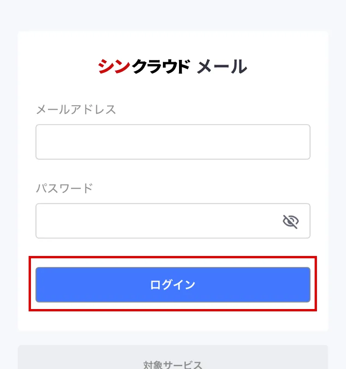Click the ログイン button
Viewport: 346px width, 369px height.
coord(173,285)
